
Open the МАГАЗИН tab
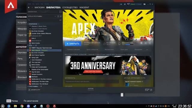point(39,7)
